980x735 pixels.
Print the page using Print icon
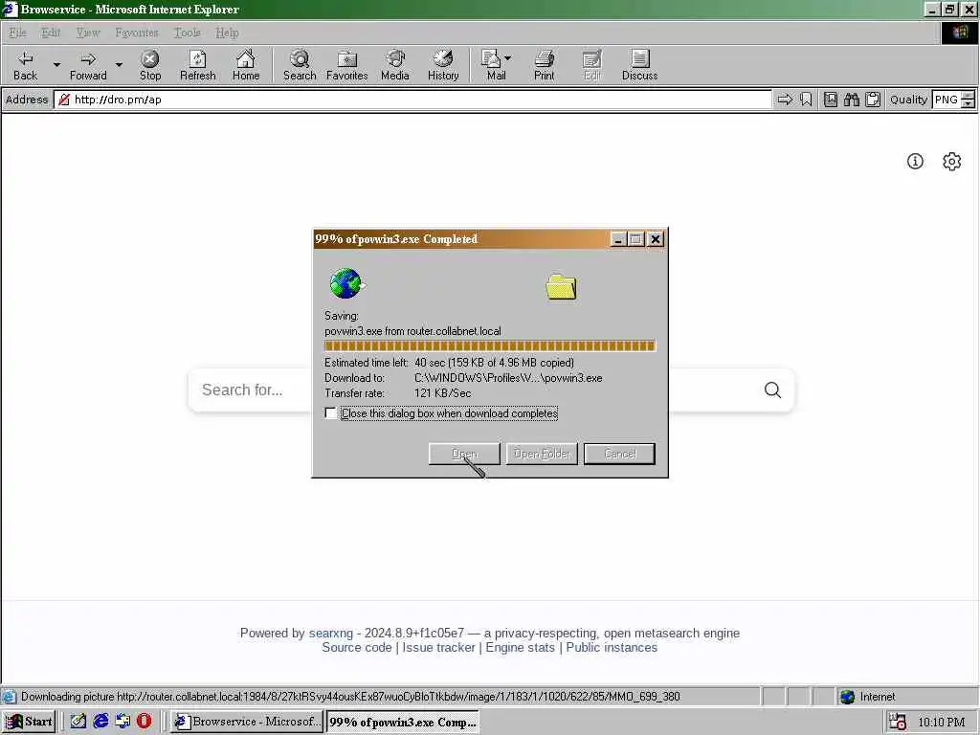click(544, 65)
